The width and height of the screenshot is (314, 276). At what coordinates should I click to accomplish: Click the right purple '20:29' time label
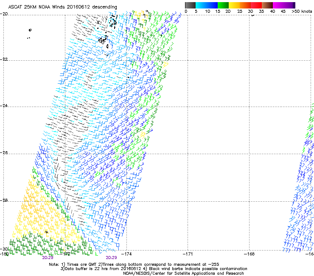tap(111, 258)
